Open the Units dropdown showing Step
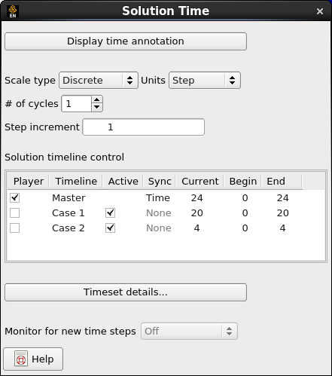This screenshot has height=376, width=332. click(205, 81)
